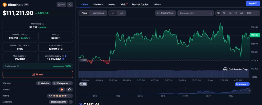Expand the Whitepaper dropdown

pos(62,83)
